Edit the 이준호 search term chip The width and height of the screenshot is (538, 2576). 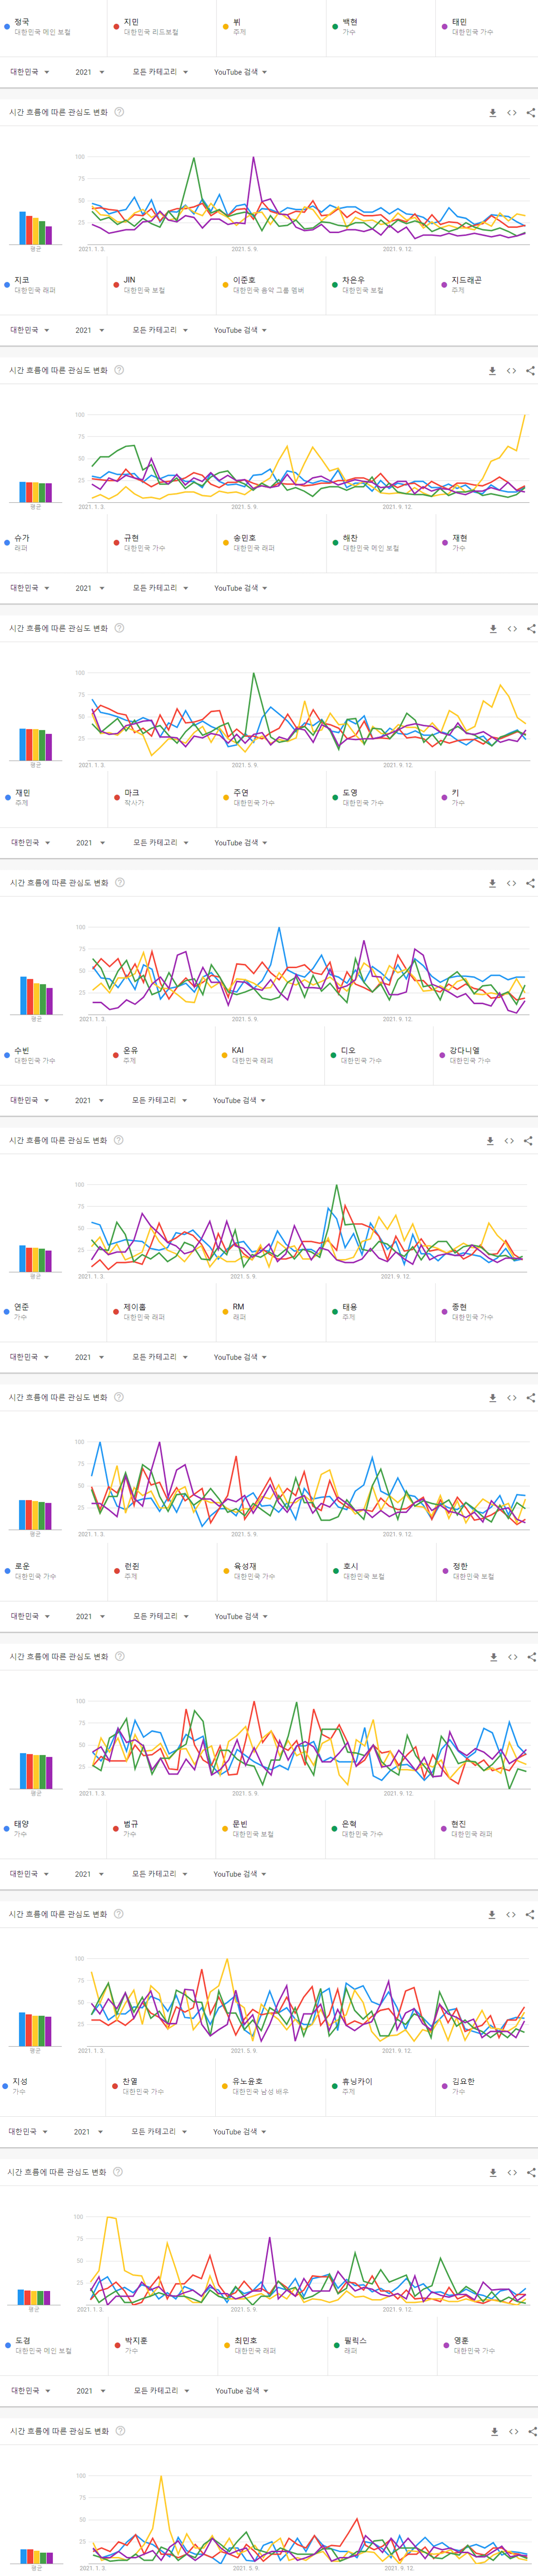[271, 285]
